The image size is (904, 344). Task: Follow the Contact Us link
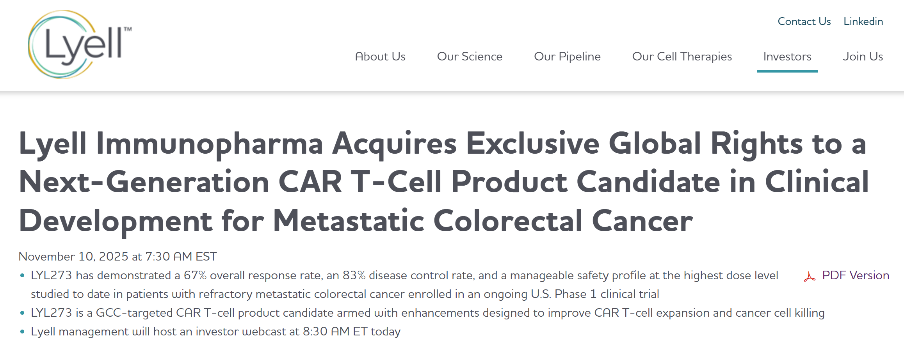804,21
